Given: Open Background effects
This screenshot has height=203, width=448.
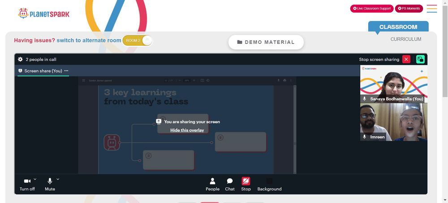Looking at the screenshot, I should click(x=269, y=185).
